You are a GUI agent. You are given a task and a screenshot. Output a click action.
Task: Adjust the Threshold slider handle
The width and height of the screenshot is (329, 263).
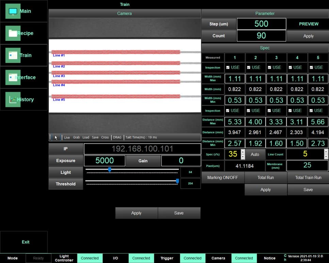(177, 181)
